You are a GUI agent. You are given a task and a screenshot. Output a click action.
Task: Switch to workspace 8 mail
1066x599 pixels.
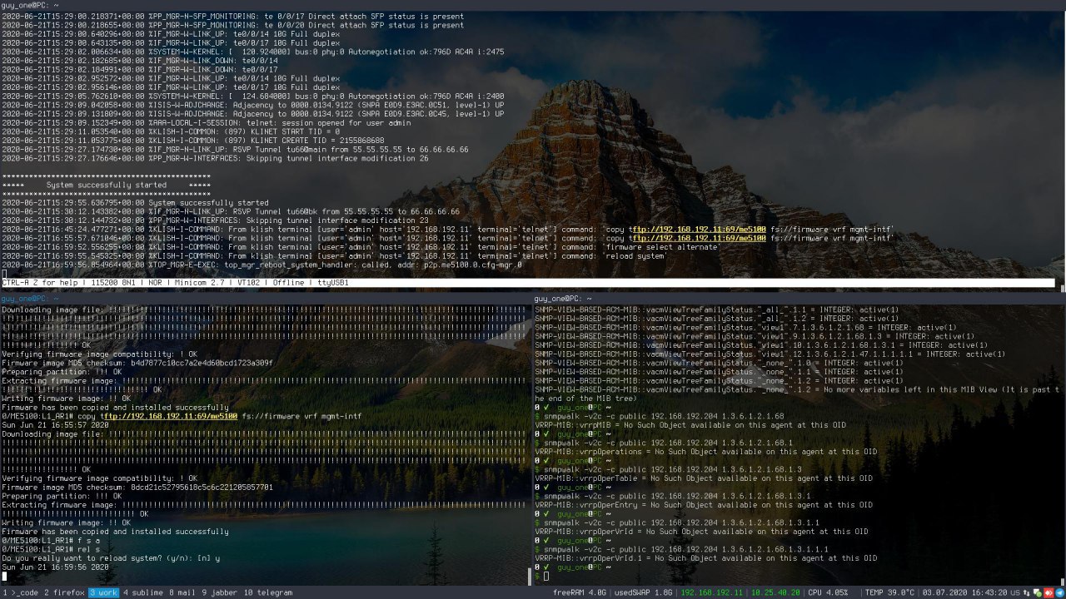[182, 592]
